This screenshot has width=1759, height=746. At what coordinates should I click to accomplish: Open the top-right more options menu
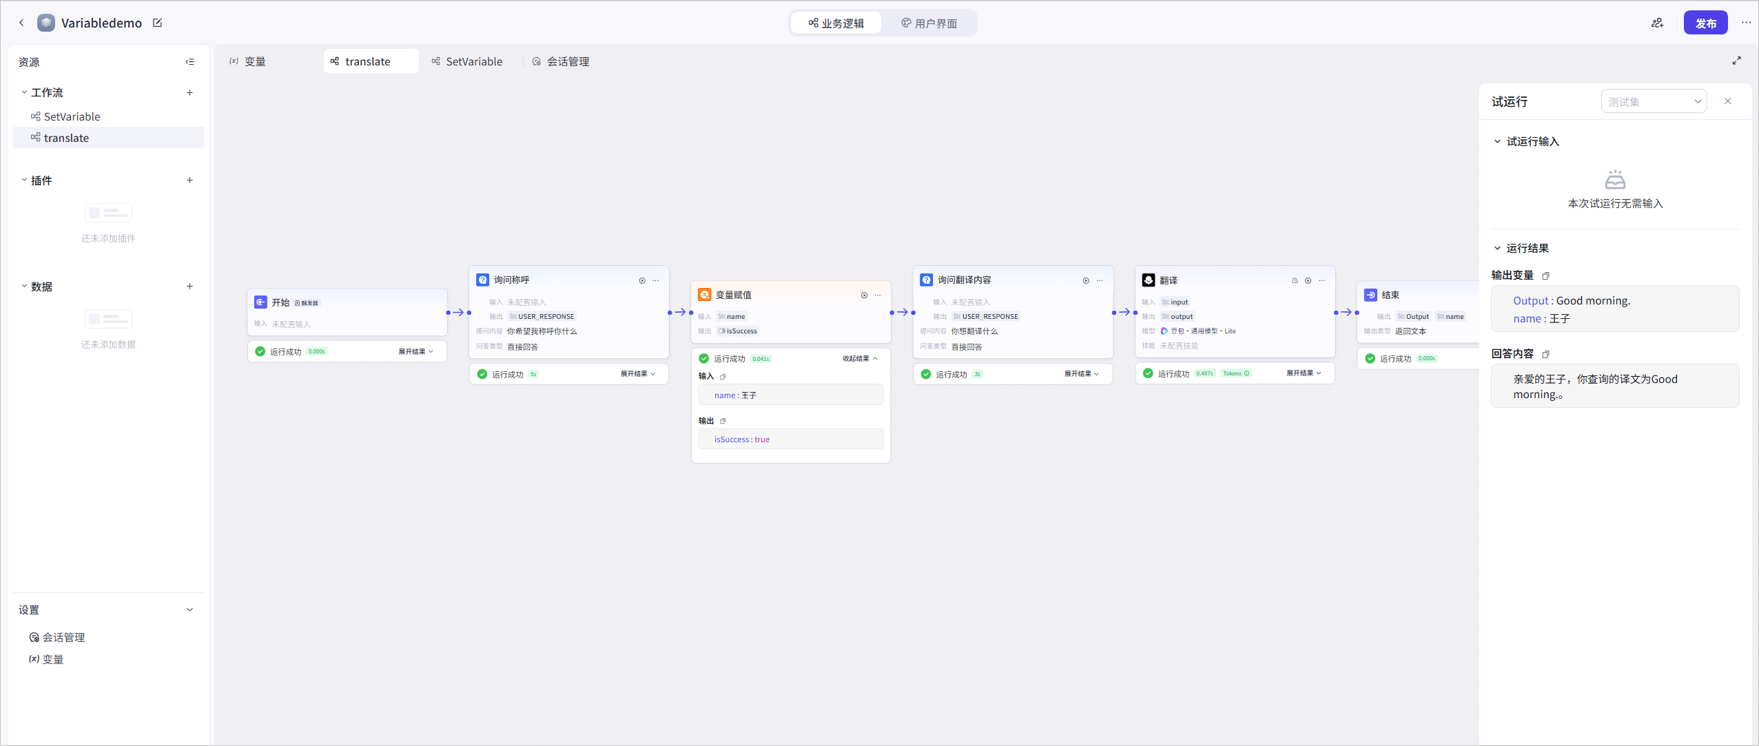click(1746, 23)
